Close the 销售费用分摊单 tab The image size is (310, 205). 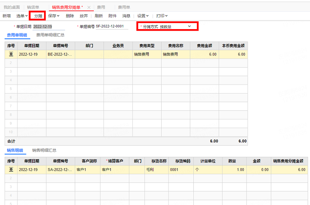point(89,7)
